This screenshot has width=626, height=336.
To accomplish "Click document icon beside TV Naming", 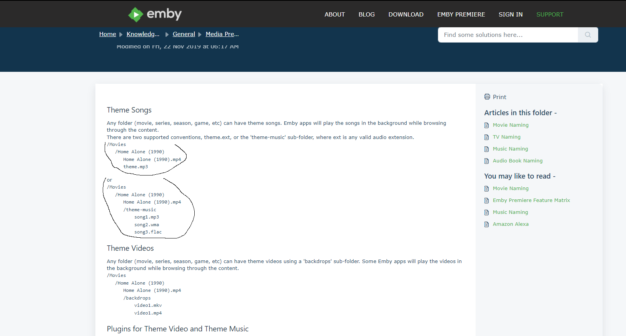I will 487,137.
